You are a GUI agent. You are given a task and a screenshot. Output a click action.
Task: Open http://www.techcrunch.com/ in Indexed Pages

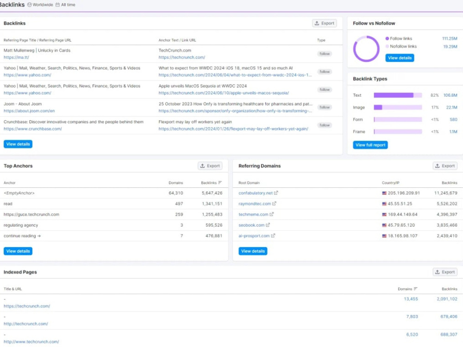point(31,342)
